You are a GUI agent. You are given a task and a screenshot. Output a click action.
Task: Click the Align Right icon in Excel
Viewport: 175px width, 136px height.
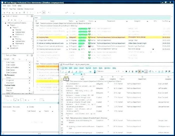pos(143,72)
